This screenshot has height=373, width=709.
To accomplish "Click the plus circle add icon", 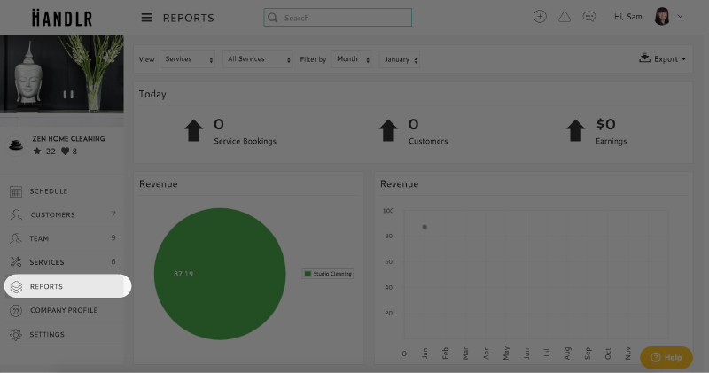I will click(x=540, y=17).
